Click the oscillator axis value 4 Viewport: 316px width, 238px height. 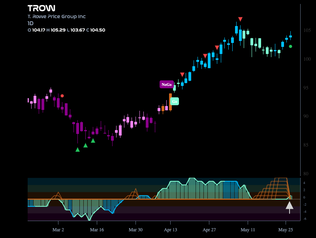tap(304, 183)
